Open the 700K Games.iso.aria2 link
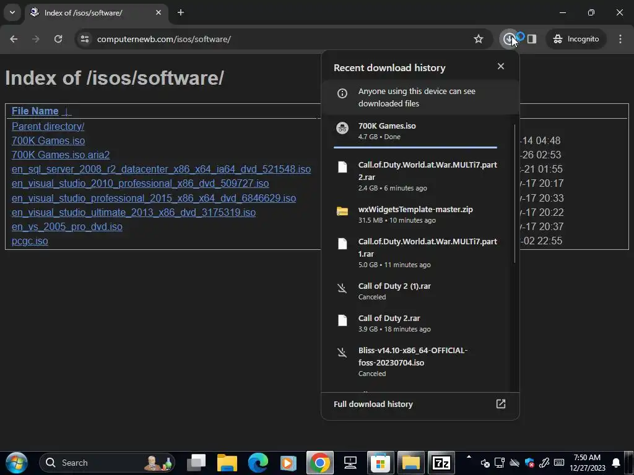Viewport: 634px width, 475px height. [61, 155]
